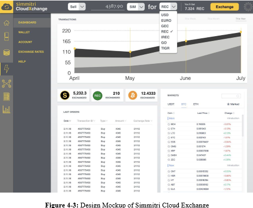Click the yellow Exchange button
This screenshot has height=208, width=253.
pyautogui.click(x=224, y=7)
